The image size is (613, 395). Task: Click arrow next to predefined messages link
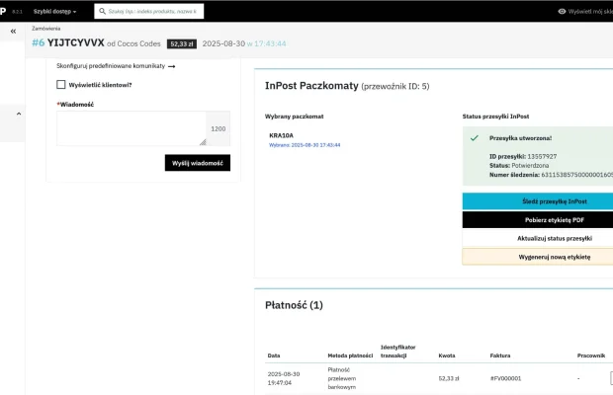(x=172, y=66)
